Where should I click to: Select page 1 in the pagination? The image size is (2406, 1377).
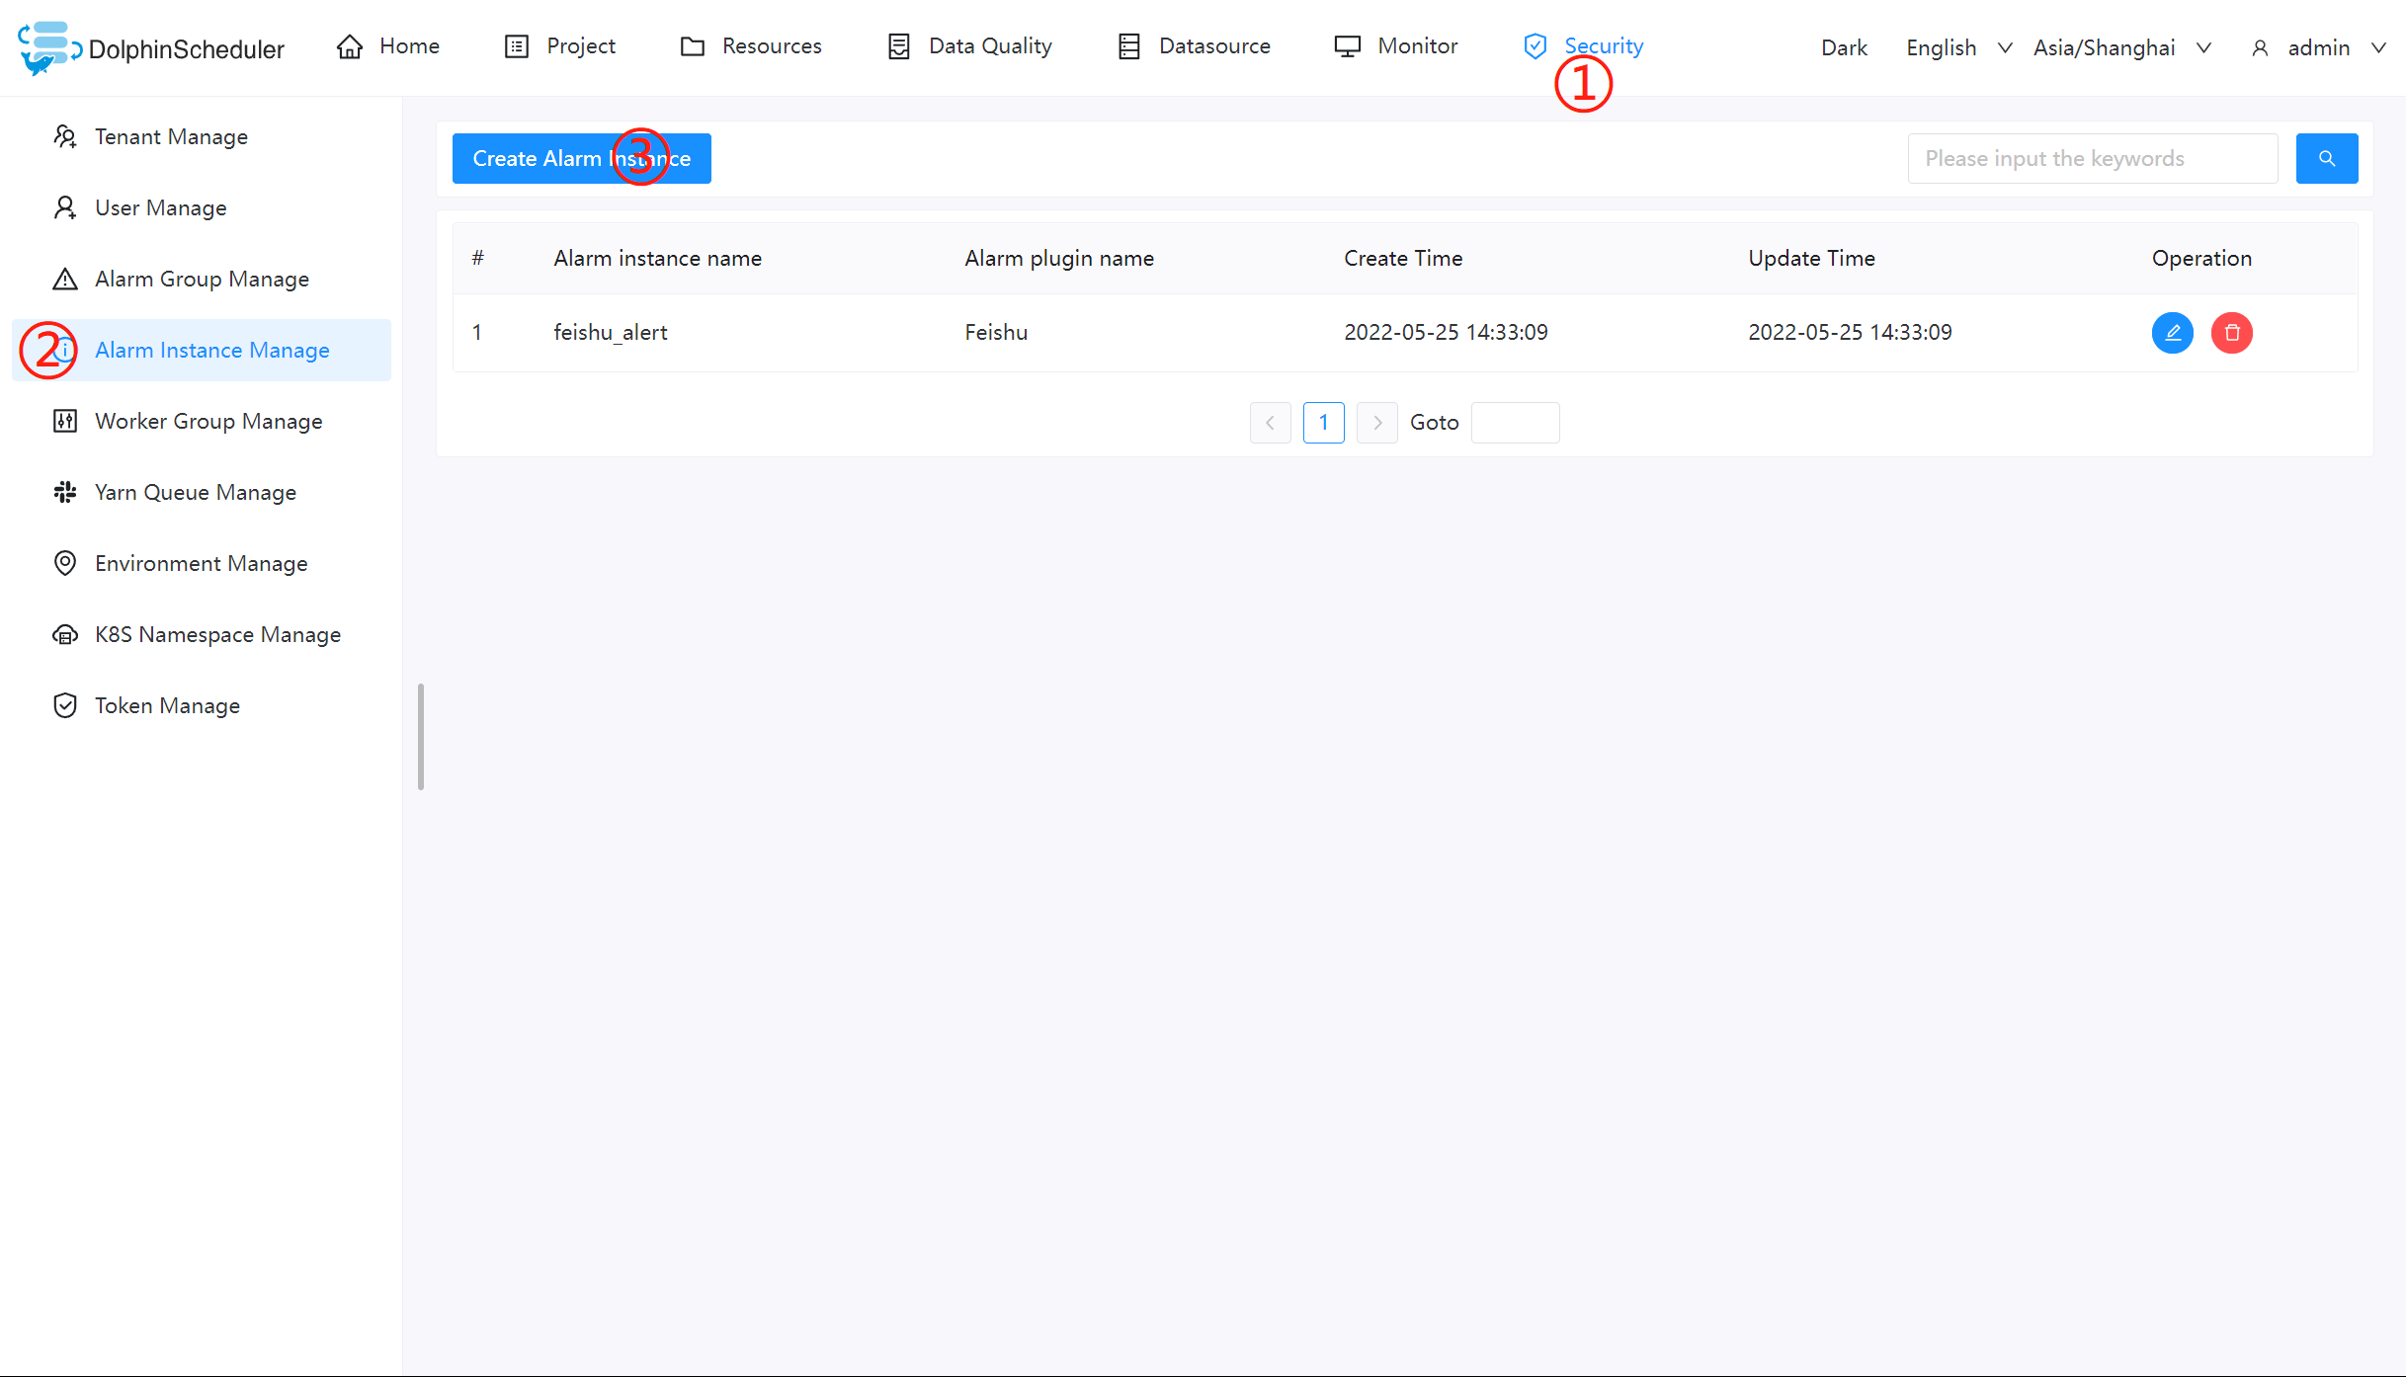1324,423
